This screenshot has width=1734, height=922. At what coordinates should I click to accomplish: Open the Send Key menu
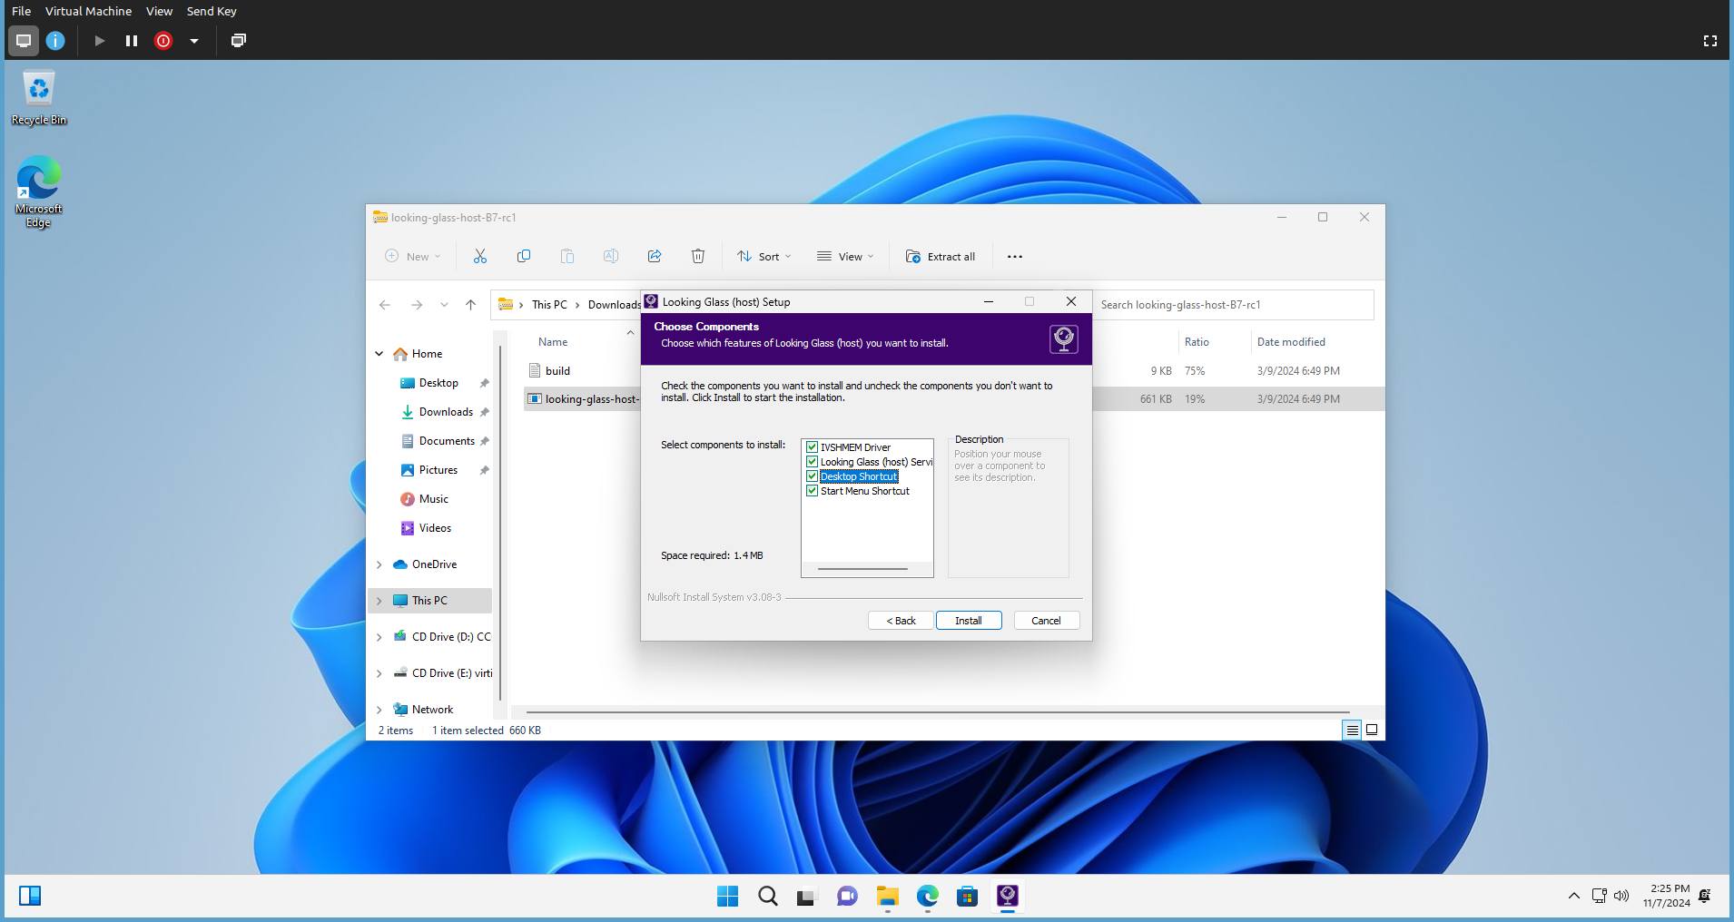212,11
